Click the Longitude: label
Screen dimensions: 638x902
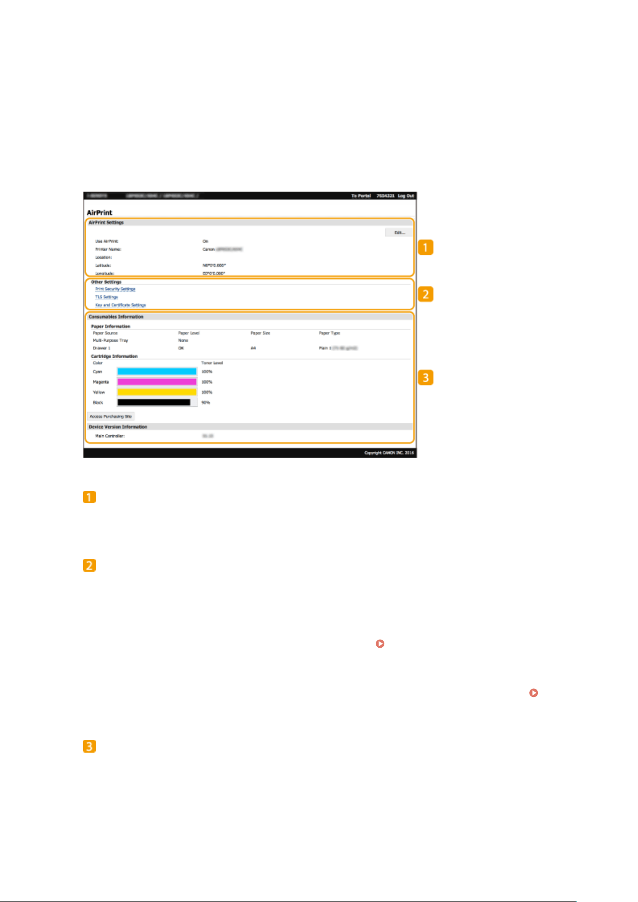[105, 274]
